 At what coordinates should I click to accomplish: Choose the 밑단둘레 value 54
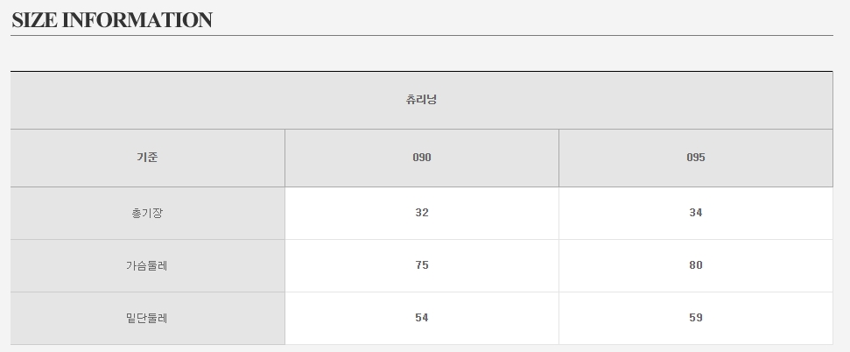point(422,318)
